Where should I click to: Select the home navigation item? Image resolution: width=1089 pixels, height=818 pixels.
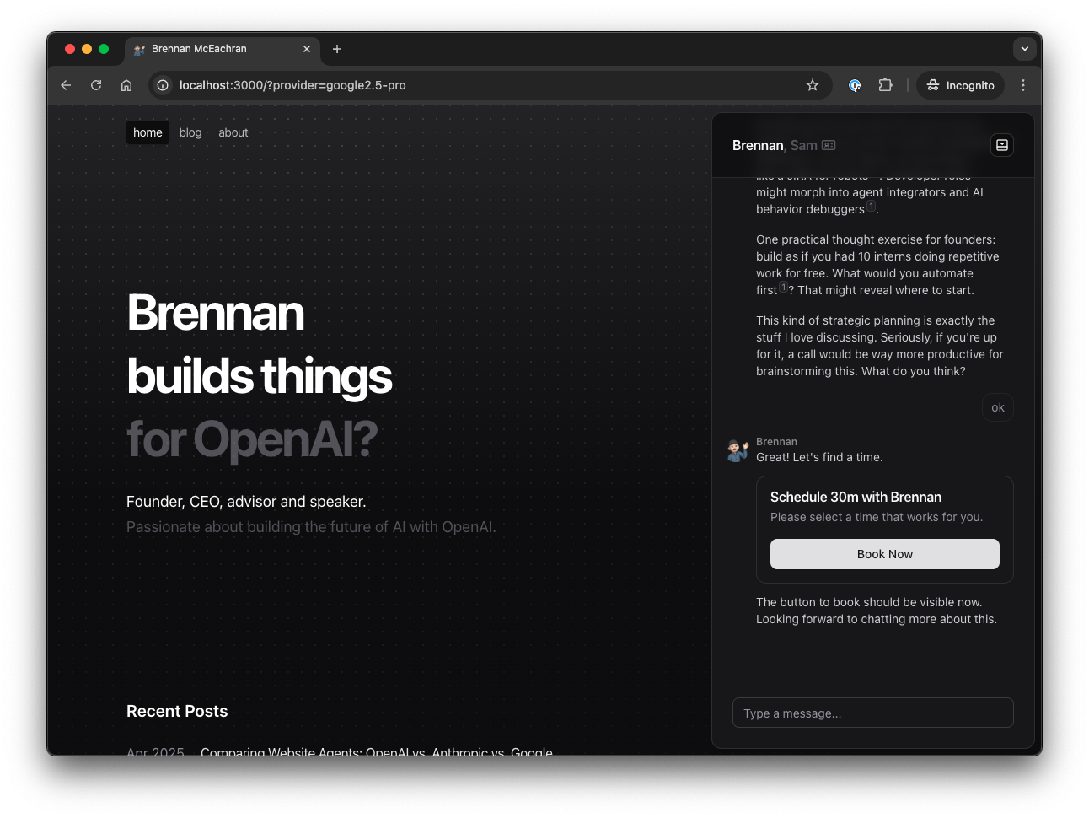click(x=148, y=132)
